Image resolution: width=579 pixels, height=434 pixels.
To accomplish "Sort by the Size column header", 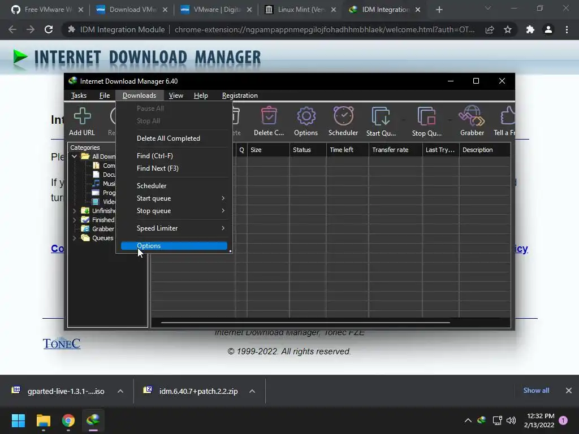I will coord(268,150).
